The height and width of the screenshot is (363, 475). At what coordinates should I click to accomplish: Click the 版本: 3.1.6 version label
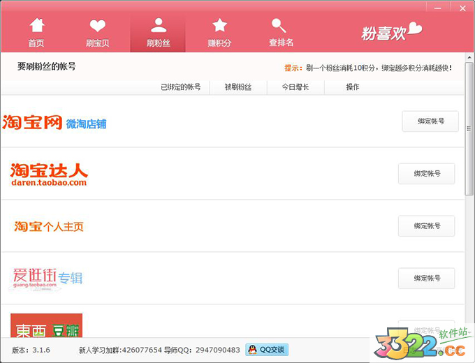(31, 350)
